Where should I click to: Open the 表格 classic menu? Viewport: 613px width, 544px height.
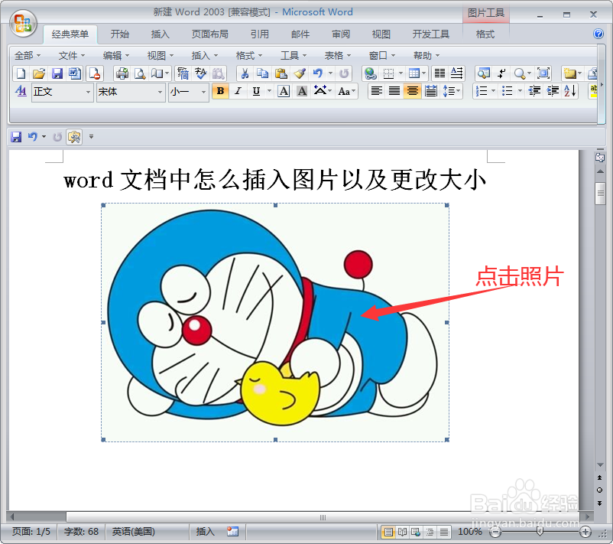point(337,56)
